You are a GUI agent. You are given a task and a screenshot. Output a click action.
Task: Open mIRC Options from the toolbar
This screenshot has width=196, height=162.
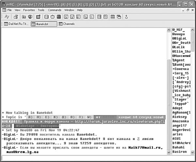tap(15, 17)
